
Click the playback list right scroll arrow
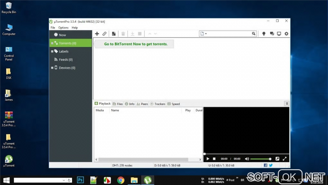click(200, 160)
